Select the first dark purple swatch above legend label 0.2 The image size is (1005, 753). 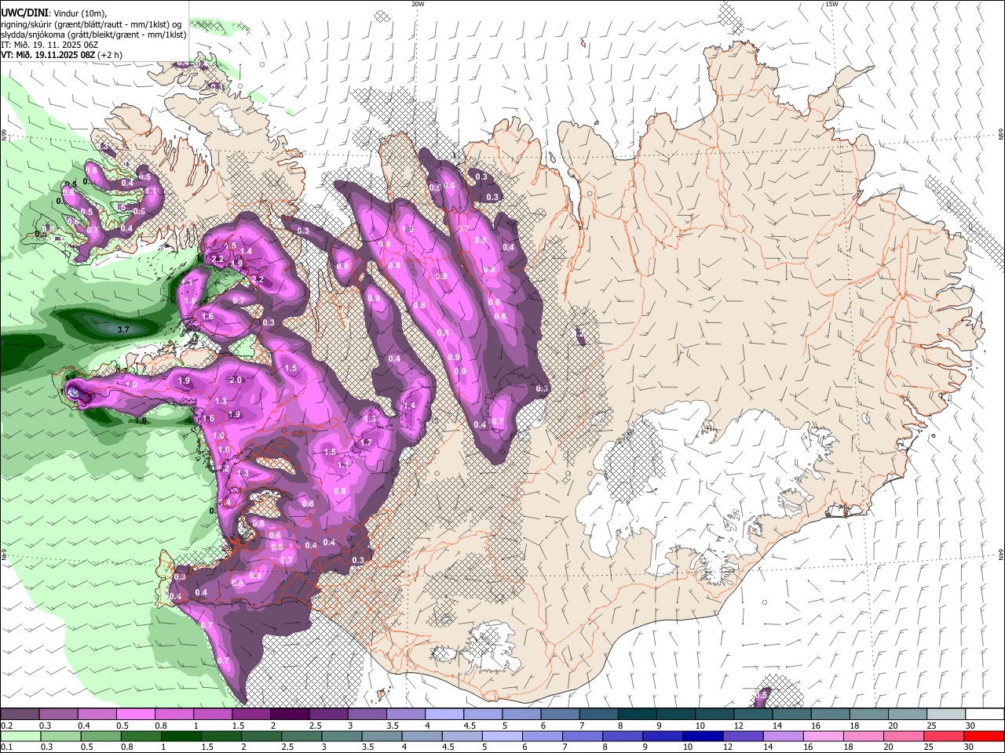click(20, 715)
